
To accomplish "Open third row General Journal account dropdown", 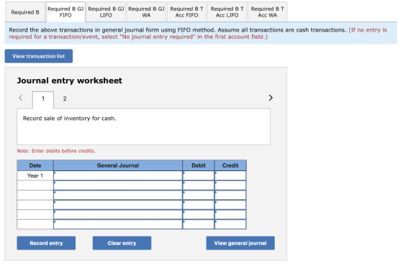I will 118,195.
